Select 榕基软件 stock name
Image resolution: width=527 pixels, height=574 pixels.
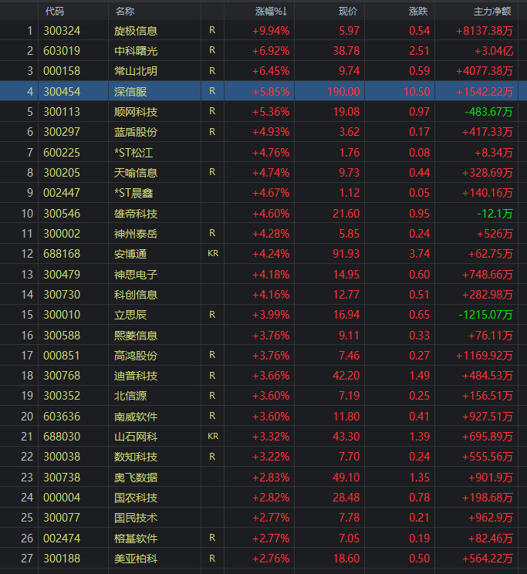[x=136, y=539]
